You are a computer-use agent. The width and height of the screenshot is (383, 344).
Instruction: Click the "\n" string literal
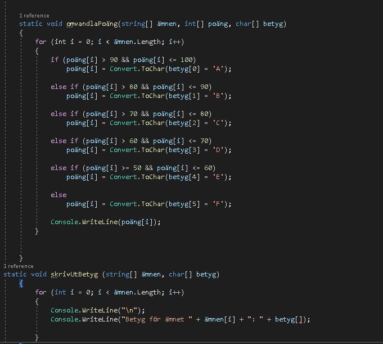(133, 310)
